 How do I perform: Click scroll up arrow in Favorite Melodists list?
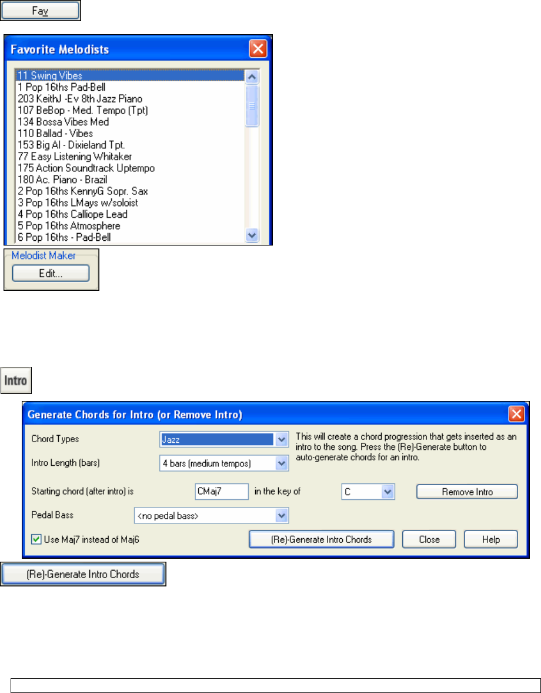(252, 77)
